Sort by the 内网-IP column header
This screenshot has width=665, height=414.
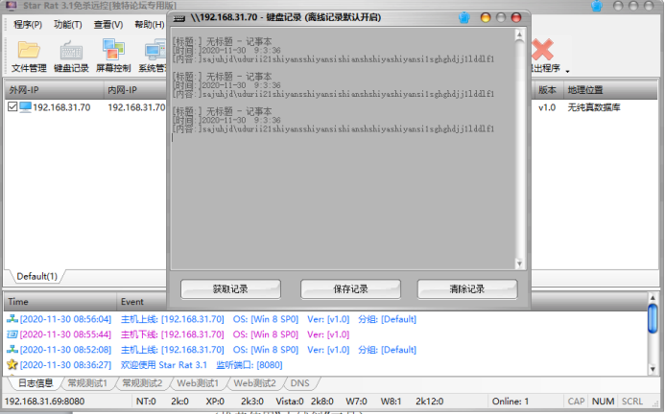(x=135, y=90)
